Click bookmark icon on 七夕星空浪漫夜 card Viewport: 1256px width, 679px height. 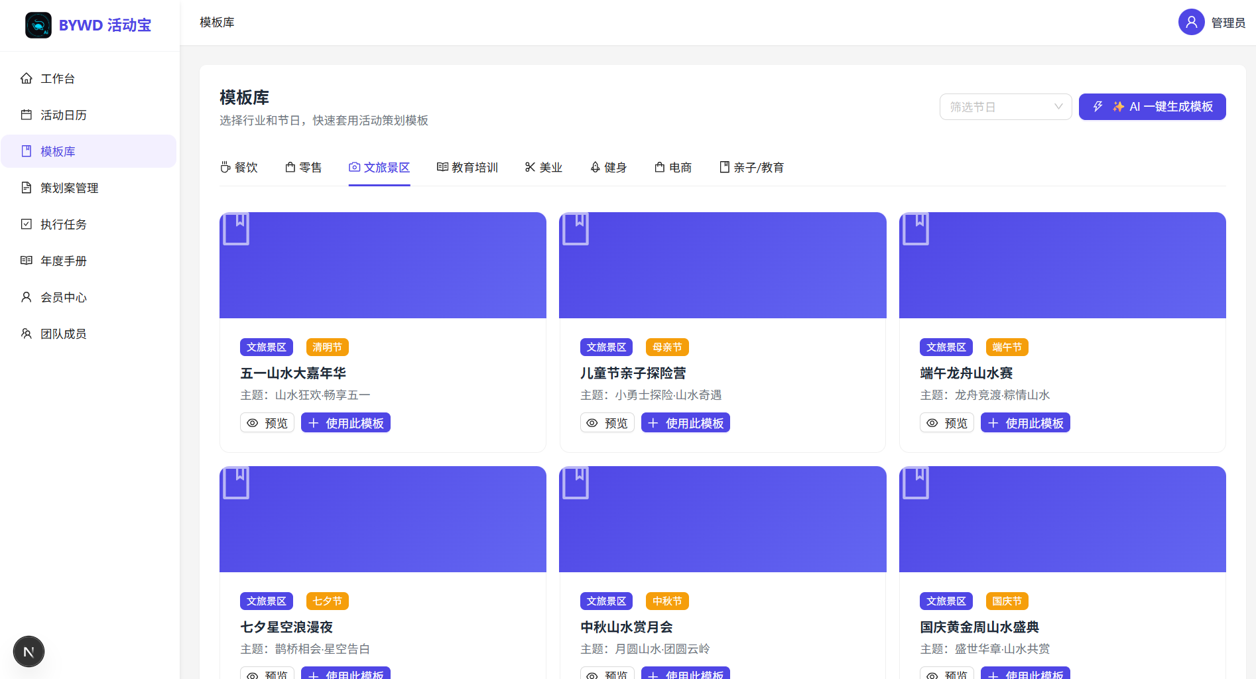pos(236,483)
